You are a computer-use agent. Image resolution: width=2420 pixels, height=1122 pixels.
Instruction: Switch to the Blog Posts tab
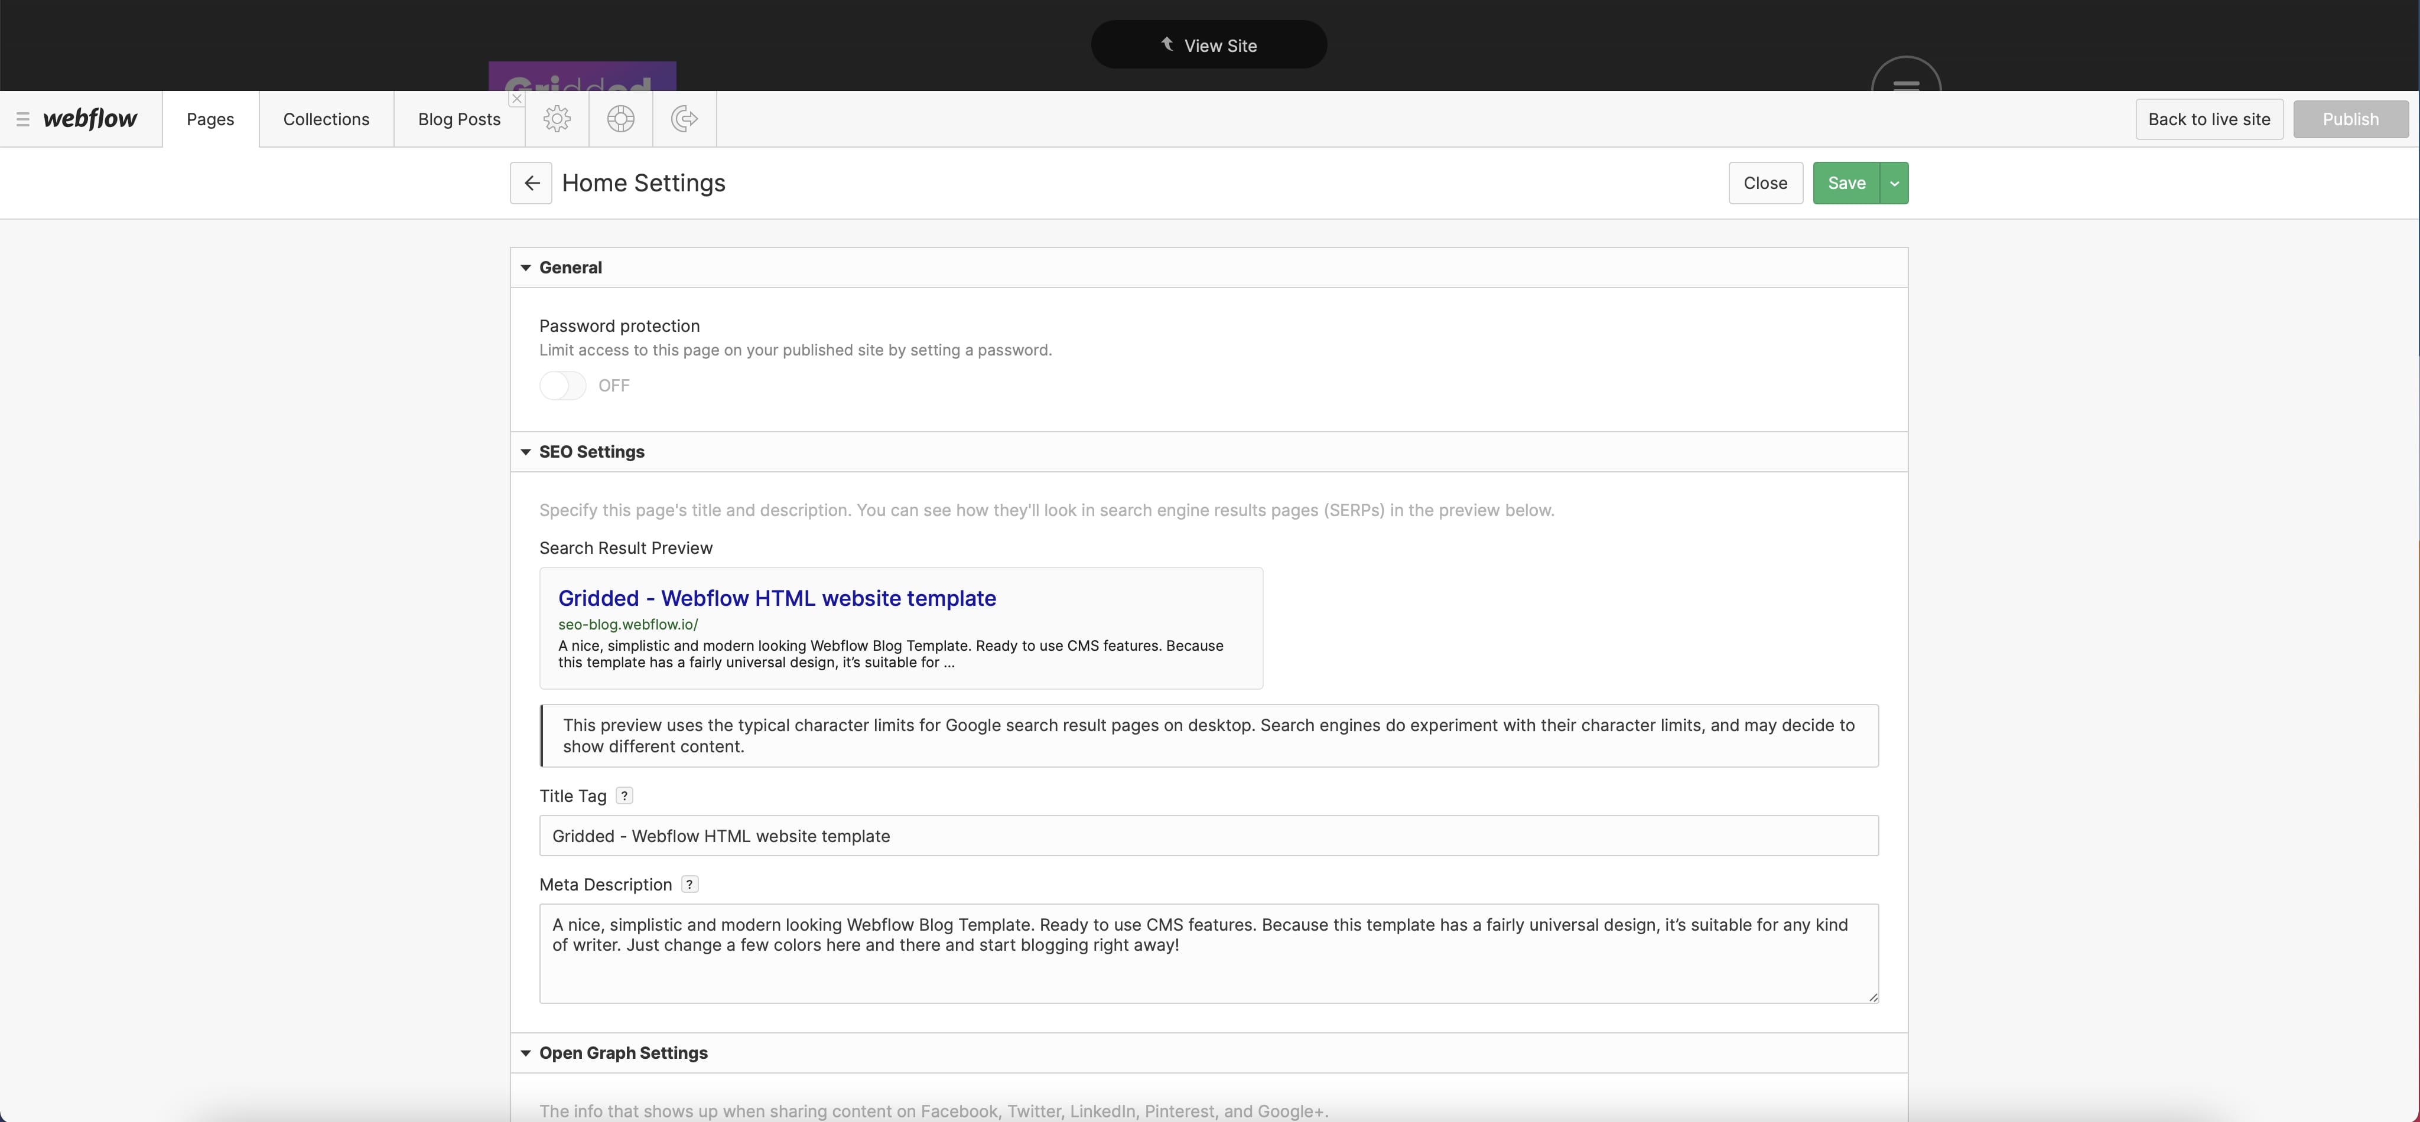(x=458, y=119)
